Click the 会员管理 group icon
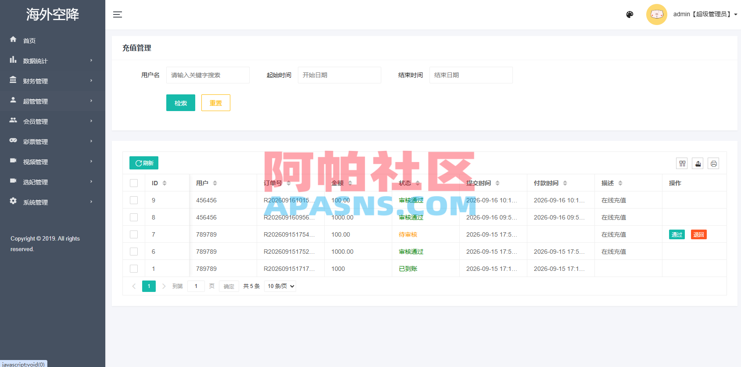This screenshot has width=741, height=367. pos(13,120)
